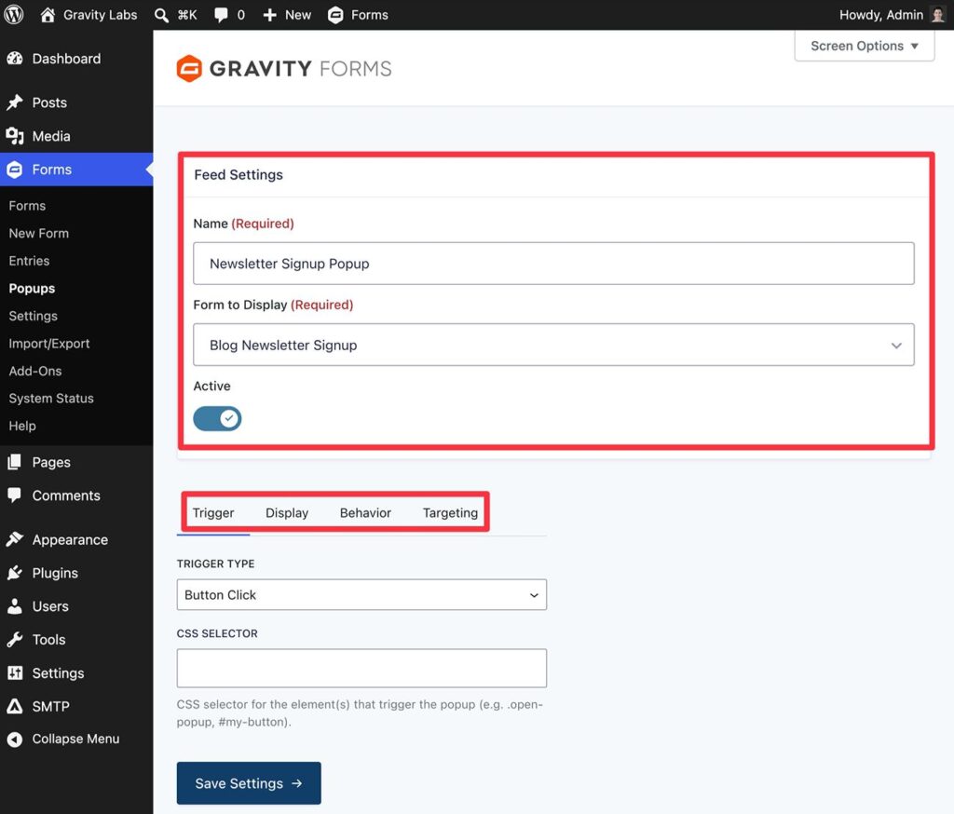Open Import/Export in sidebar

pyautogui.click(x=49, y=343)
